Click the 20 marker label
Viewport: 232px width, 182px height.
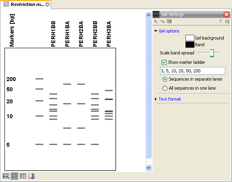9,101
